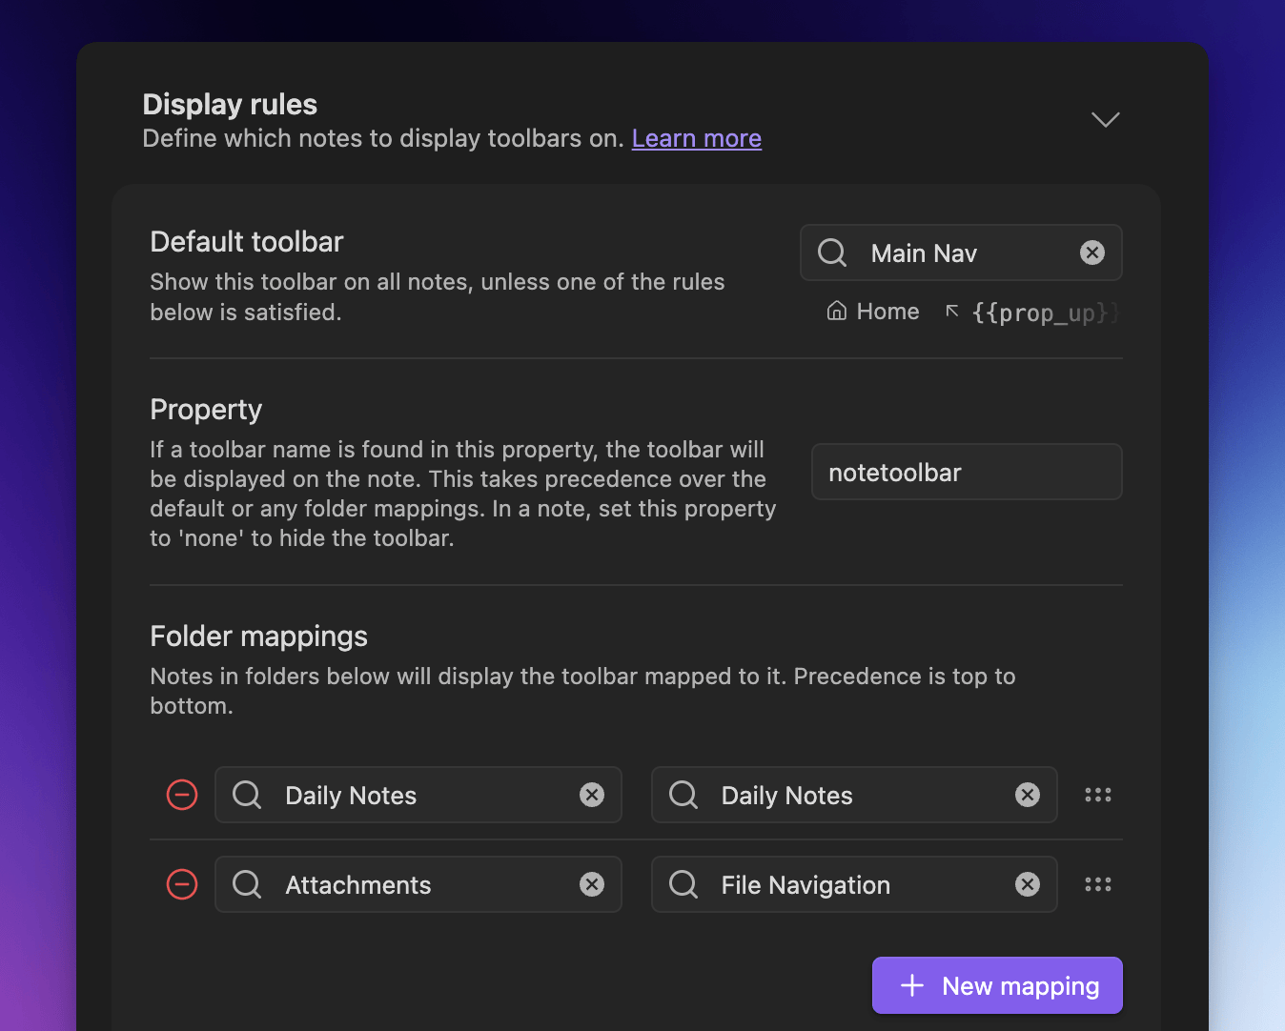Click the Folder mappings heading
The image size is (1285, 1031).
[x=259, y=637]
